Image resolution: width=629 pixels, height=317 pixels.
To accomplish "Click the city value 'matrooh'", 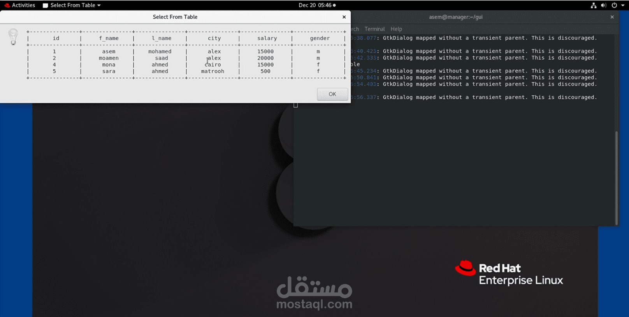I will click(x=213, y=71).
